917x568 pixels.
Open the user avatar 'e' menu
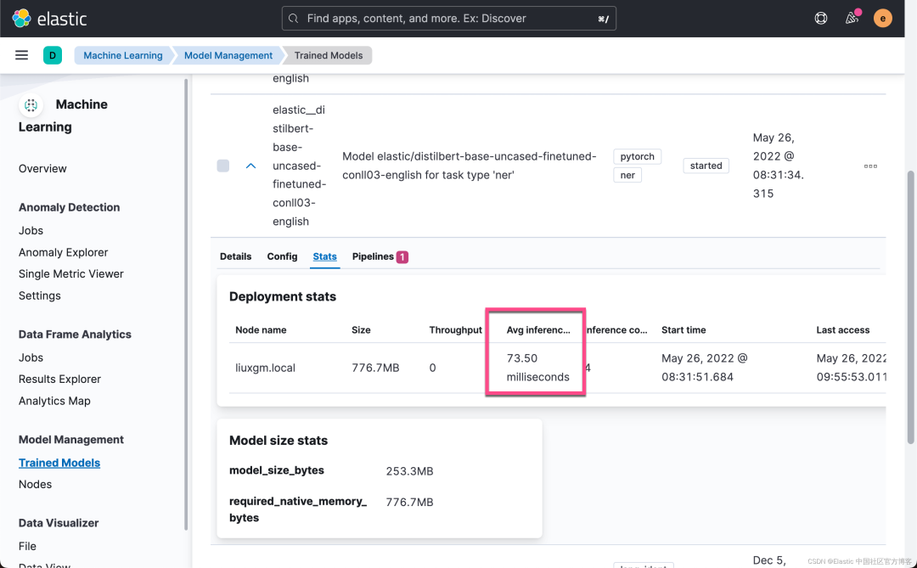point(882,18)
